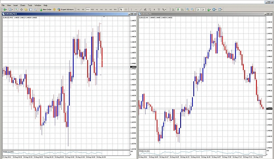Image resolution: width=274 pixels, height=159 pixels.
Task: Maximize the EURUSD,M15 chart window
Action: click(132, 14)
